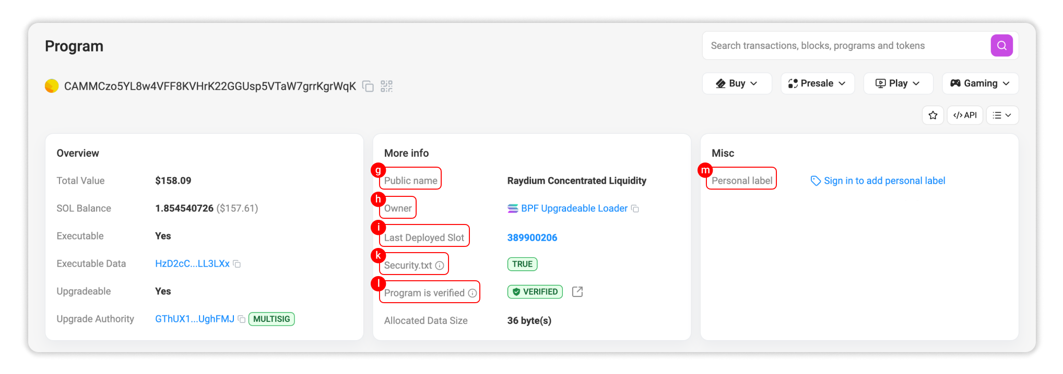
Task: Click the Security.txt info icon
Action: pos(440,266)
